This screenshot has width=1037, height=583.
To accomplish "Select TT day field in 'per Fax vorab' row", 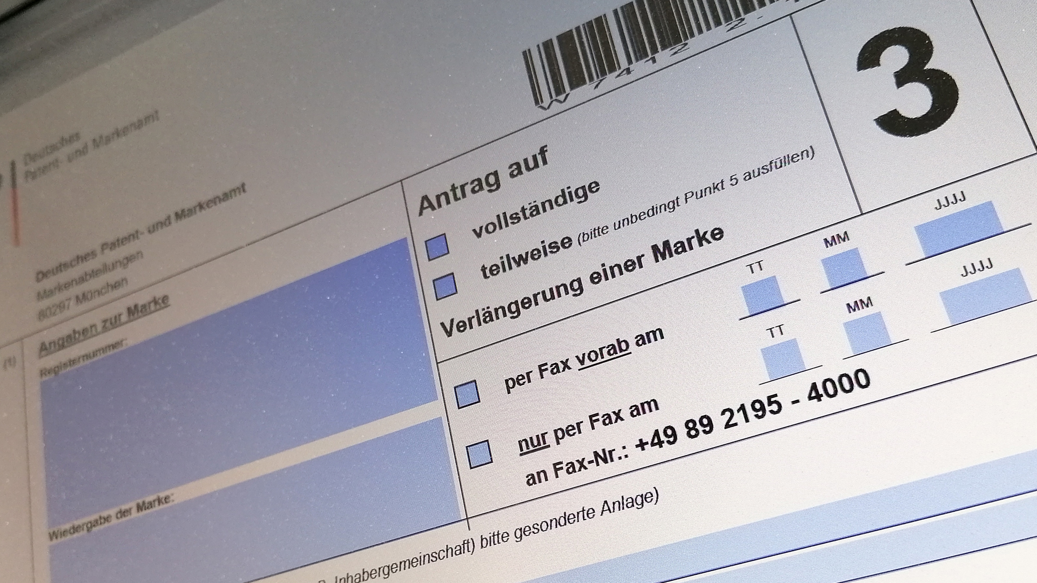I will [x=763, y=296].
